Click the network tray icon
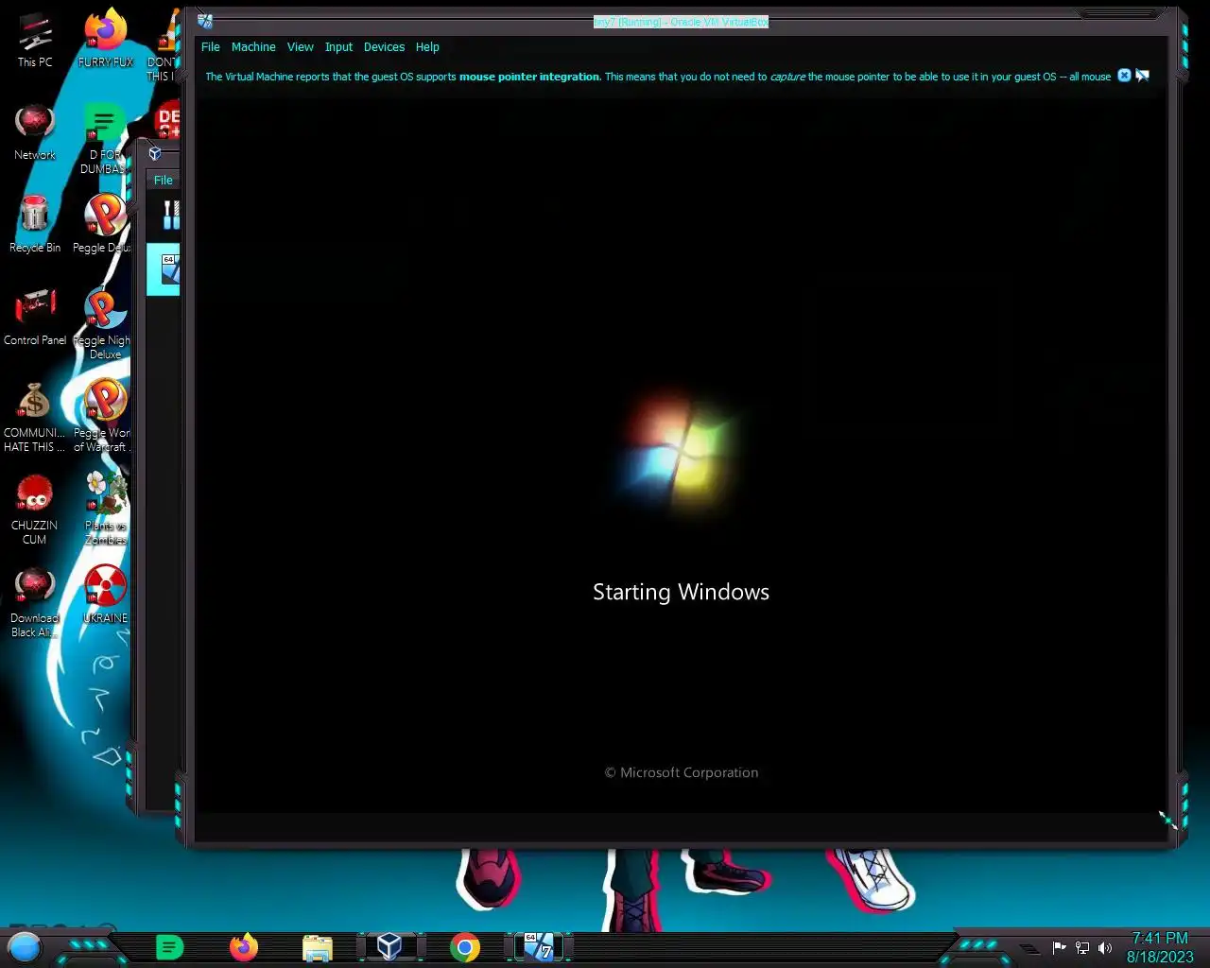This screenshot has height=968, width=1210. click(x=1082, y=948)
